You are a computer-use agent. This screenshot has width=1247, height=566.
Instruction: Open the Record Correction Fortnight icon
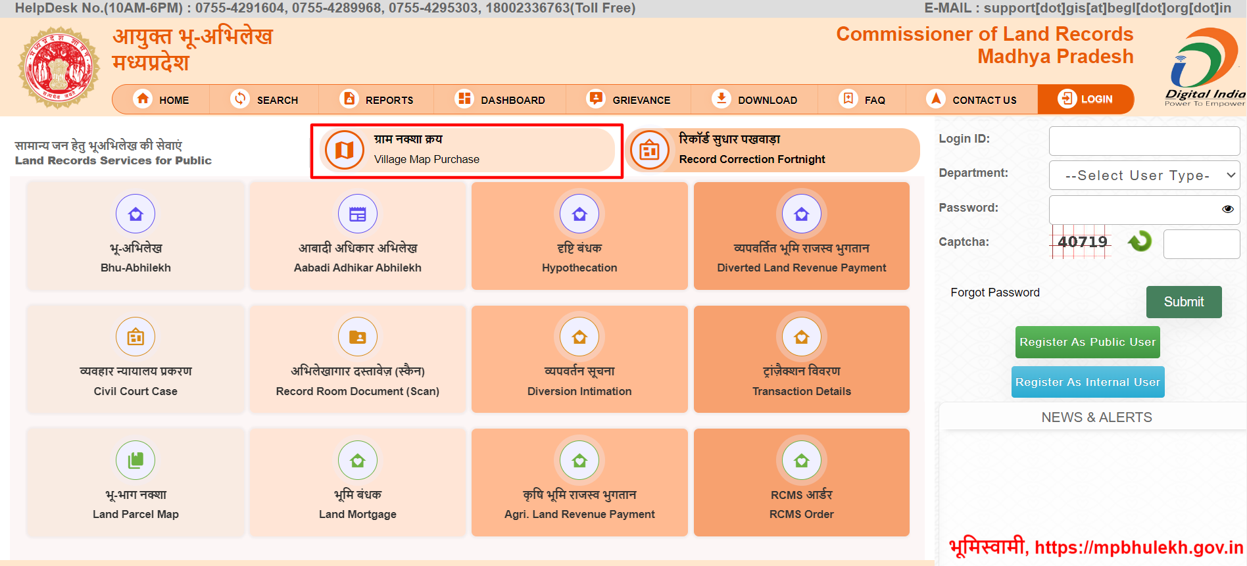click(x=649, y=151)
